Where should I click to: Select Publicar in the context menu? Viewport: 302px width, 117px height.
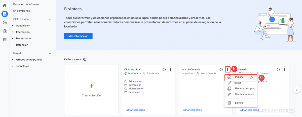[x=239, y=77]
